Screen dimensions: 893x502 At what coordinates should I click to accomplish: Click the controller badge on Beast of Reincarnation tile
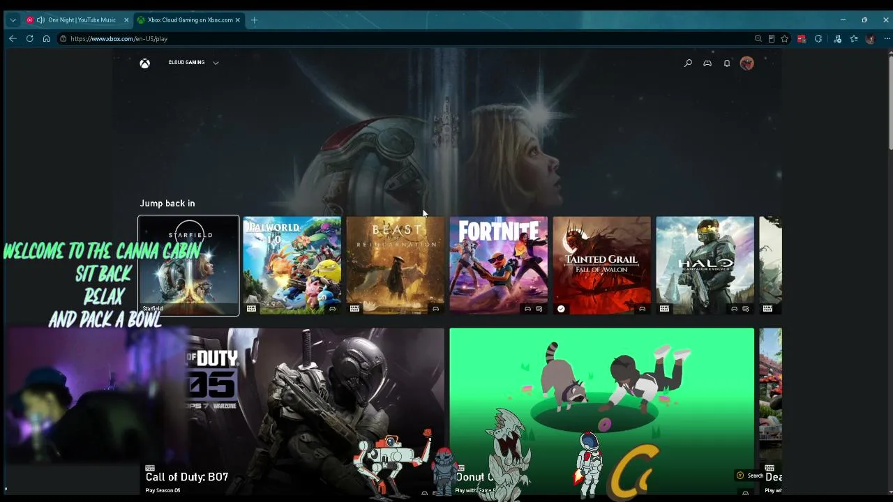coord(435,309)
